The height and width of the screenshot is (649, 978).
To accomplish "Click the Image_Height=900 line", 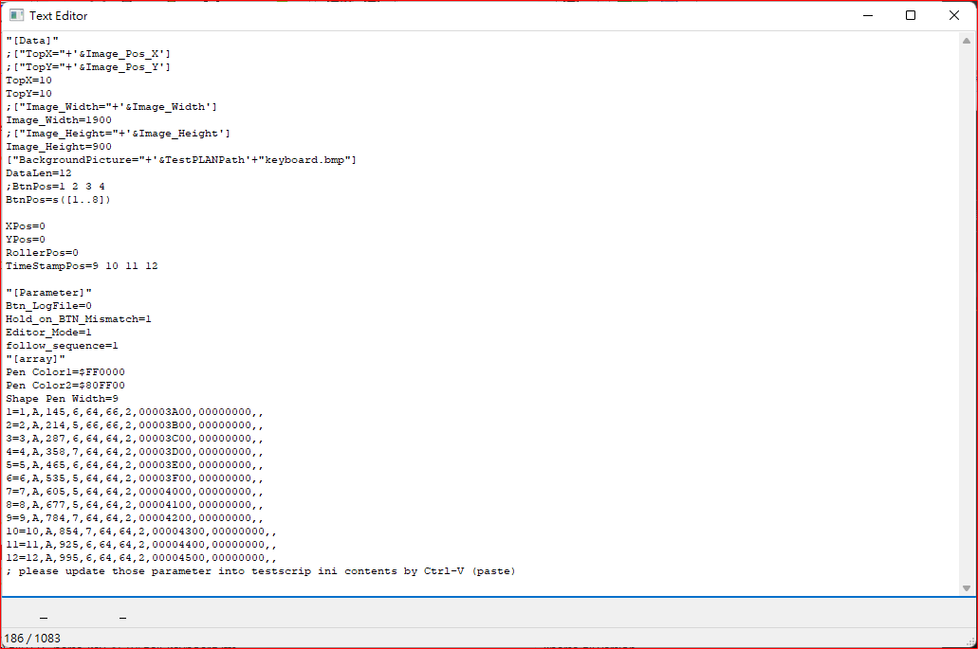I will [59, 147].
